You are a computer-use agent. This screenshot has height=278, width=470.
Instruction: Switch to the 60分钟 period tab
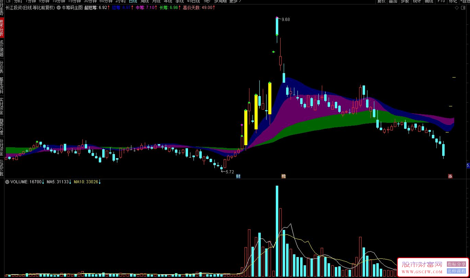coord(106,1)
